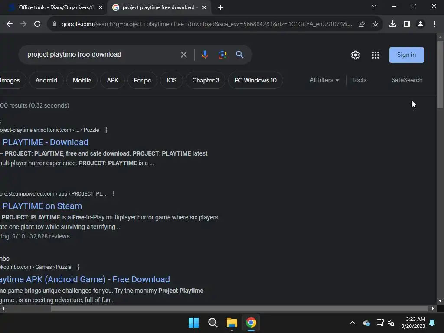
Task: Start search by voice microphone
Action: 205,54
